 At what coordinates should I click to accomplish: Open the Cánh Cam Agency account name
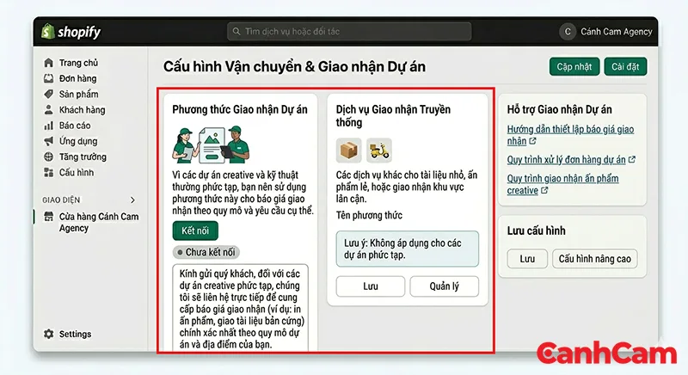(616, 32)
